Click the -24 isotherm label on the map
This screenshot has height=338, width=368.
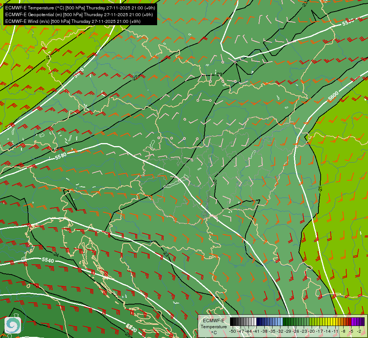56,255
